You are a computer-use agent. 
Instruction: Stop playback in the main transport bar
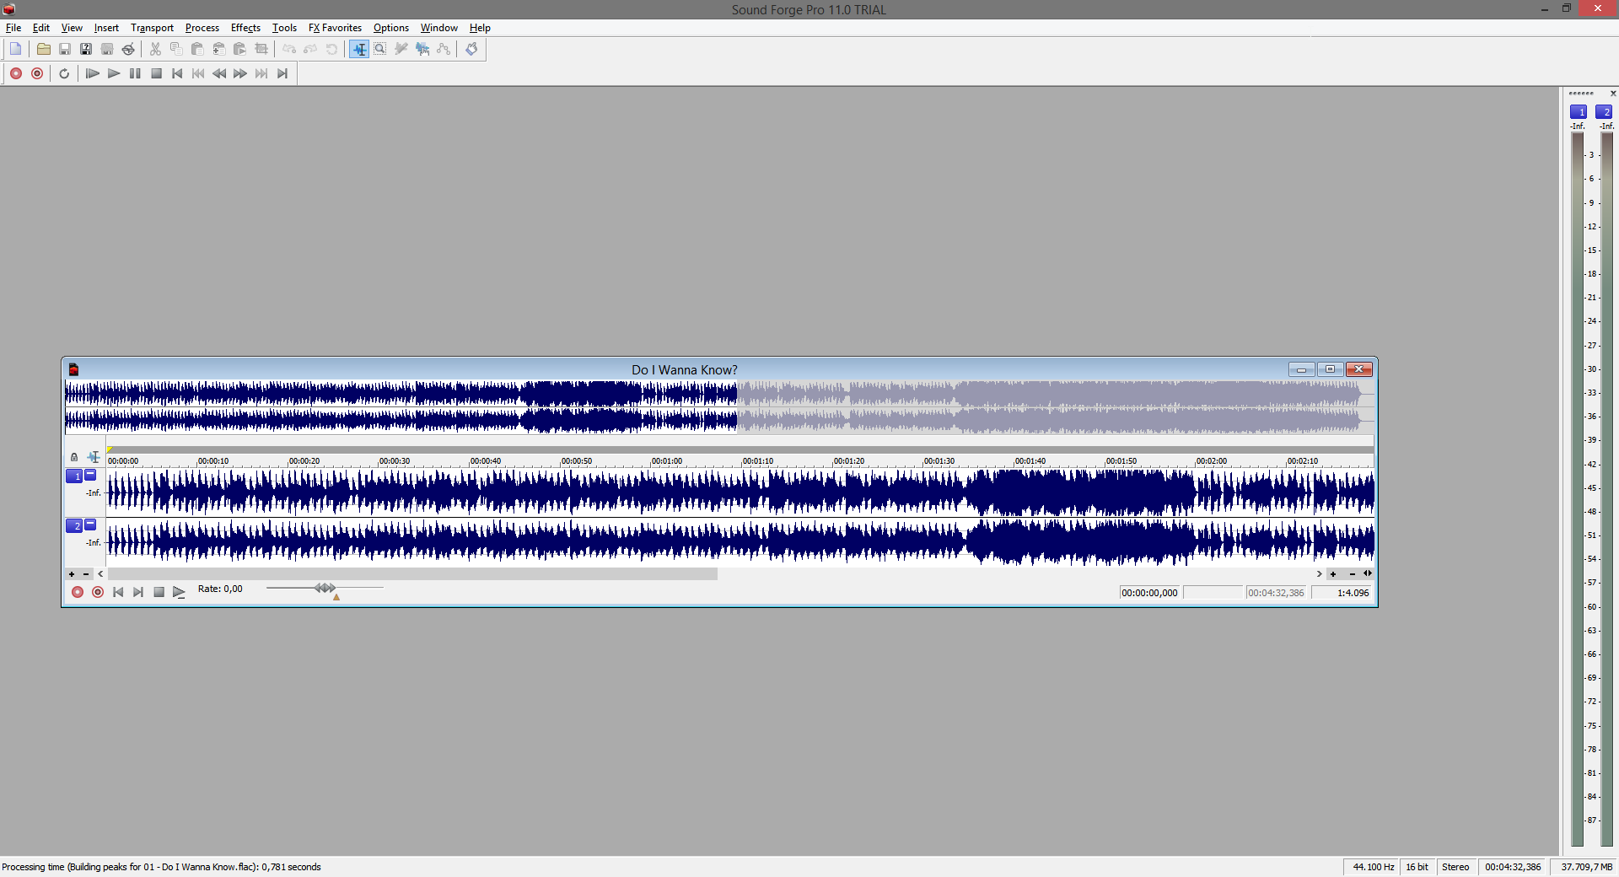[x=156, y=73]
